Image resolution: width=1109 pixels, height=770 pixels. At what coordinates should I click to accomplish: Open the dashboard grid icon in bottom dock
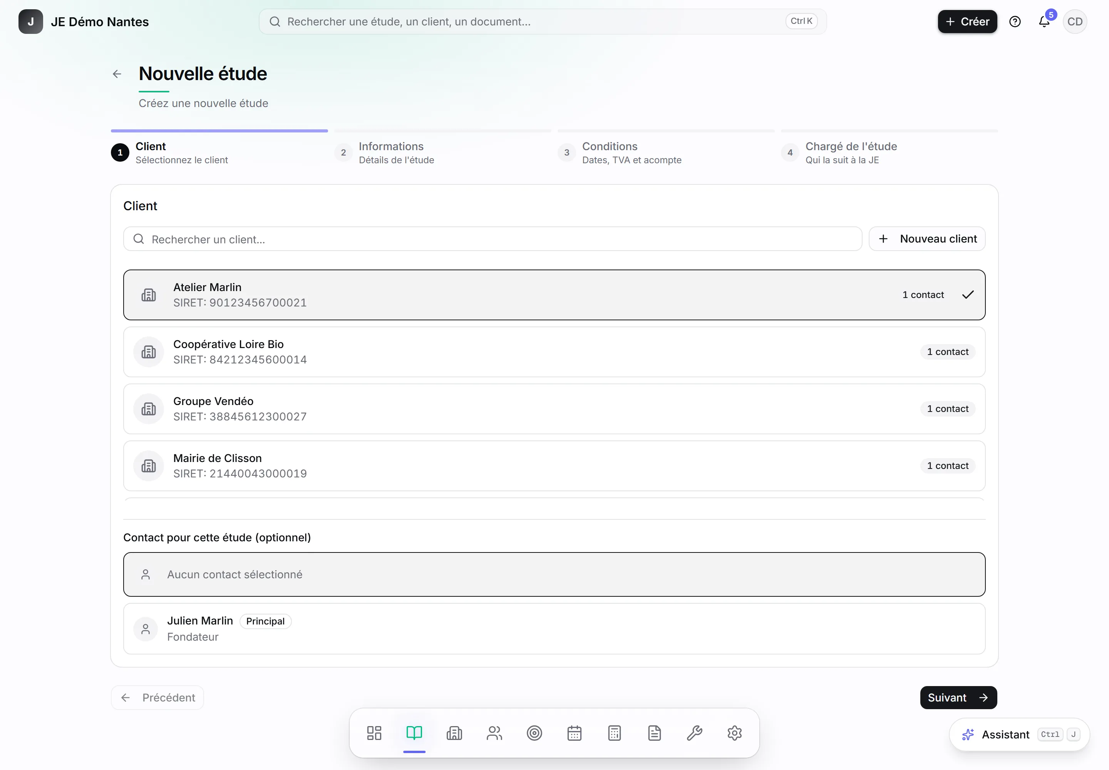tap(374, 733)
